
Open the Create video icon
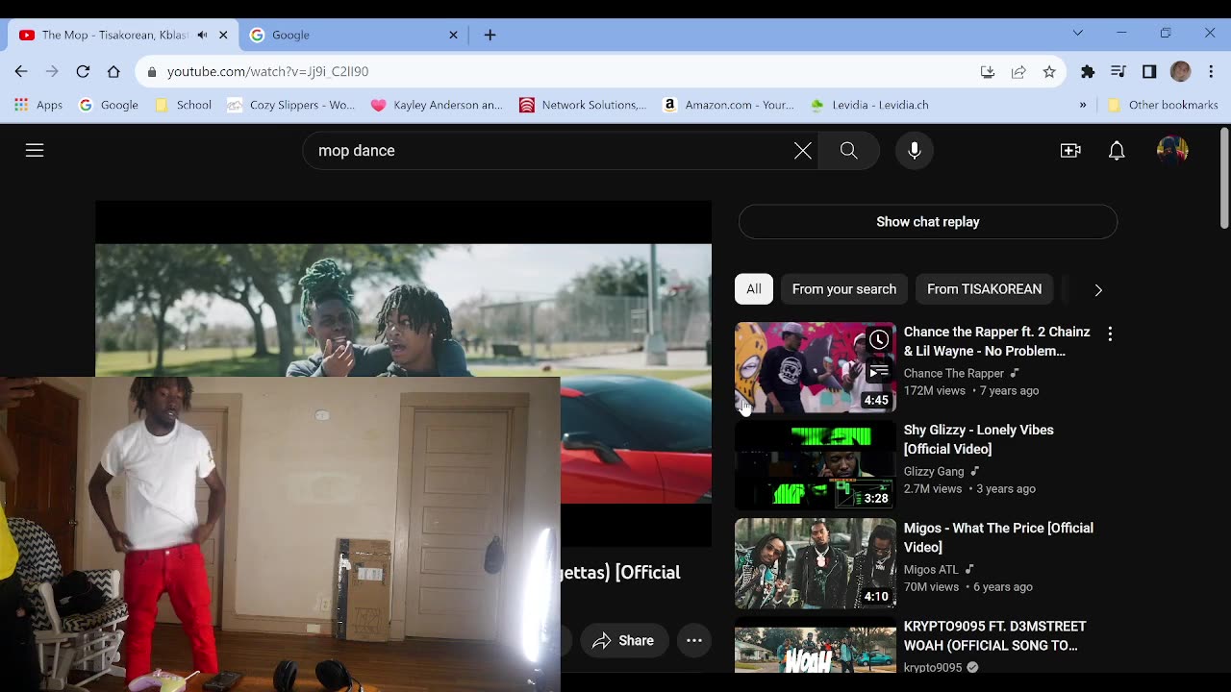(1070, 150)
